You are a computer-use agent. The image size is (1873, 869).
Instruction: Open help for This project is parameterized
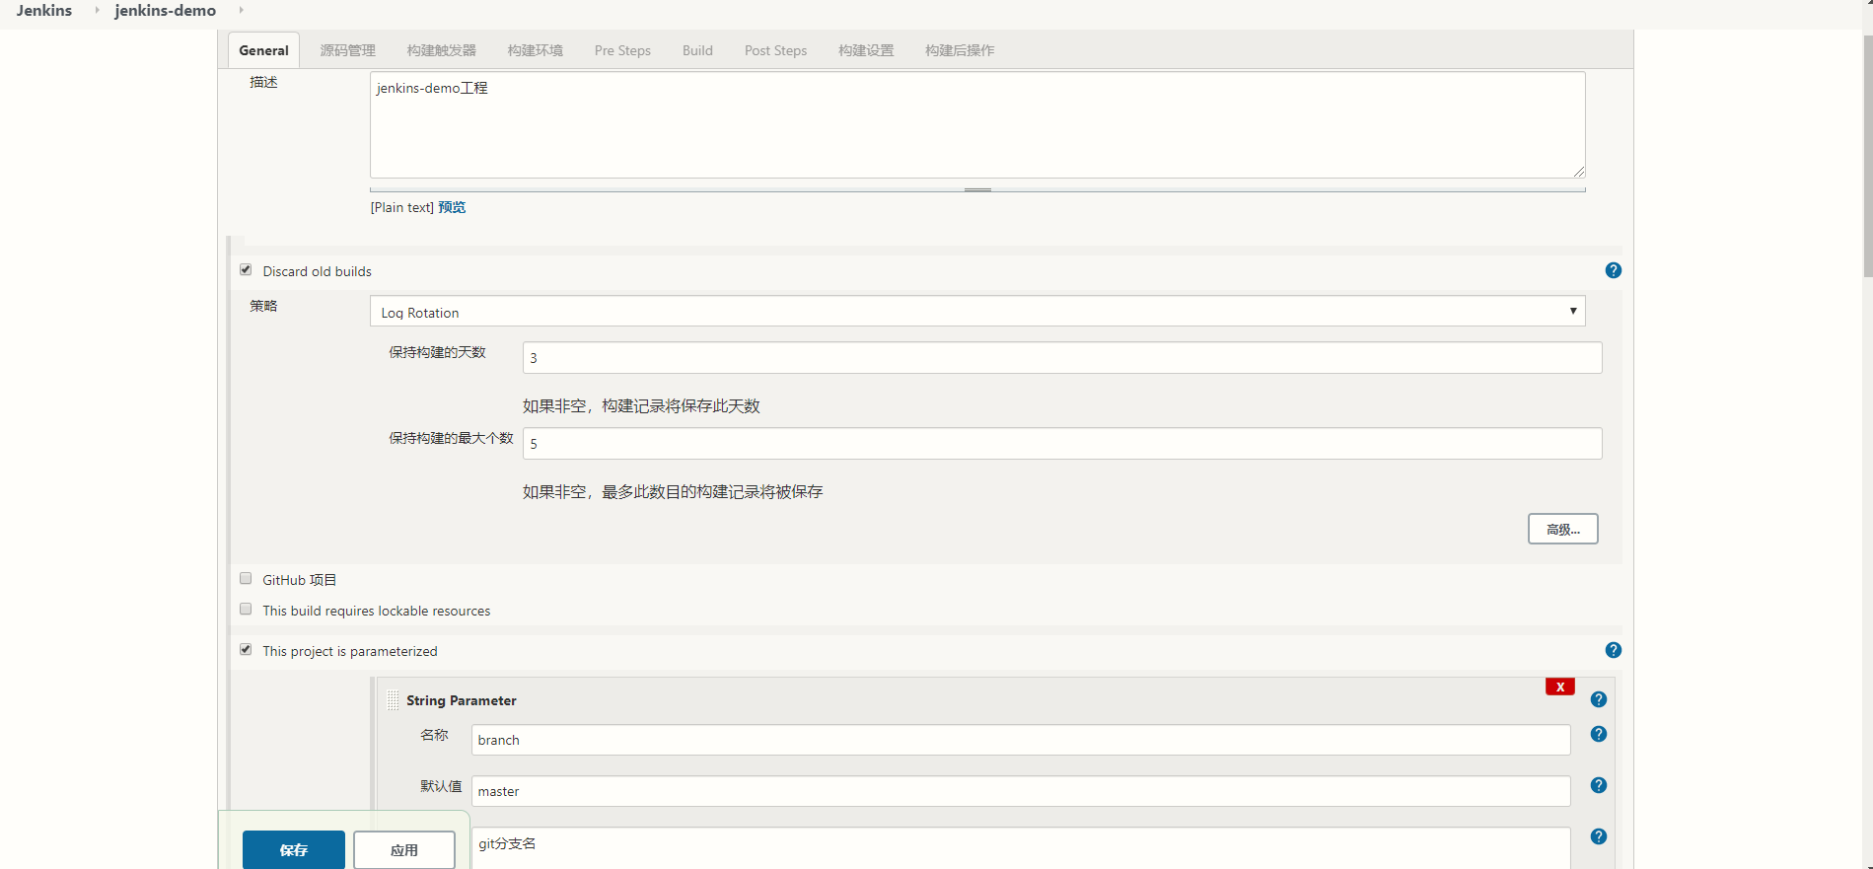pyautogui.click(x=1613, y=650)
